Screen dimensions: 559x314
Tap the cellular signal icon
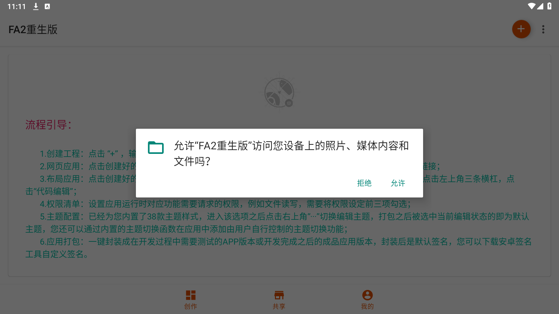[540, 6]
